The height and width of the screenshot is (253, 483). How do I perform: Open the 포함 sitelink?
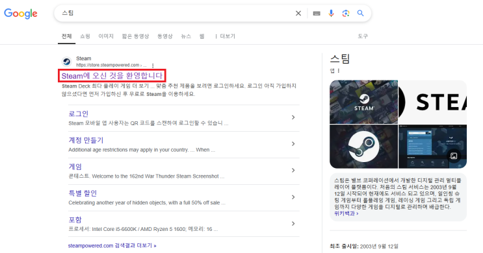[75, 219]
